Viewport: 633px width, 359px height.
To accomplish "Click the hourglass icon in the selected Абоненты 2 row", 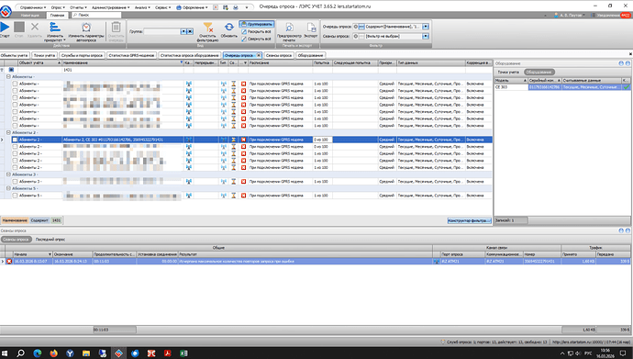I will (x=233, y=140).
